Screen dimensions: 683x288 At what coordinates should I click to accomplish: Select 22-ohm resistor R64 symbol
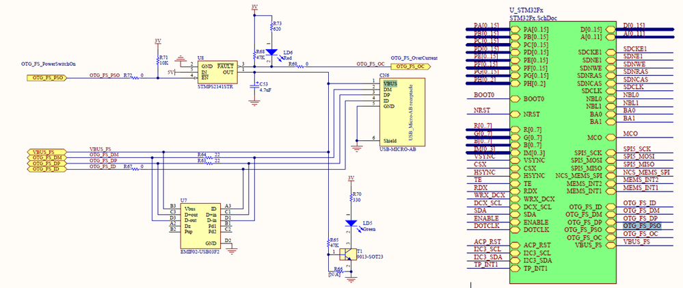tap(209, 157)
